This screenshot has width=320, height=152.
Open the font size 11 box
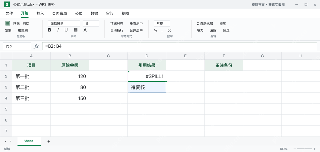[x=91, y=23]
